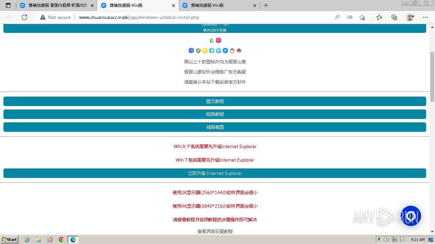View the Not secure site information
The image size is (435, 244).
tap(55, 17)
